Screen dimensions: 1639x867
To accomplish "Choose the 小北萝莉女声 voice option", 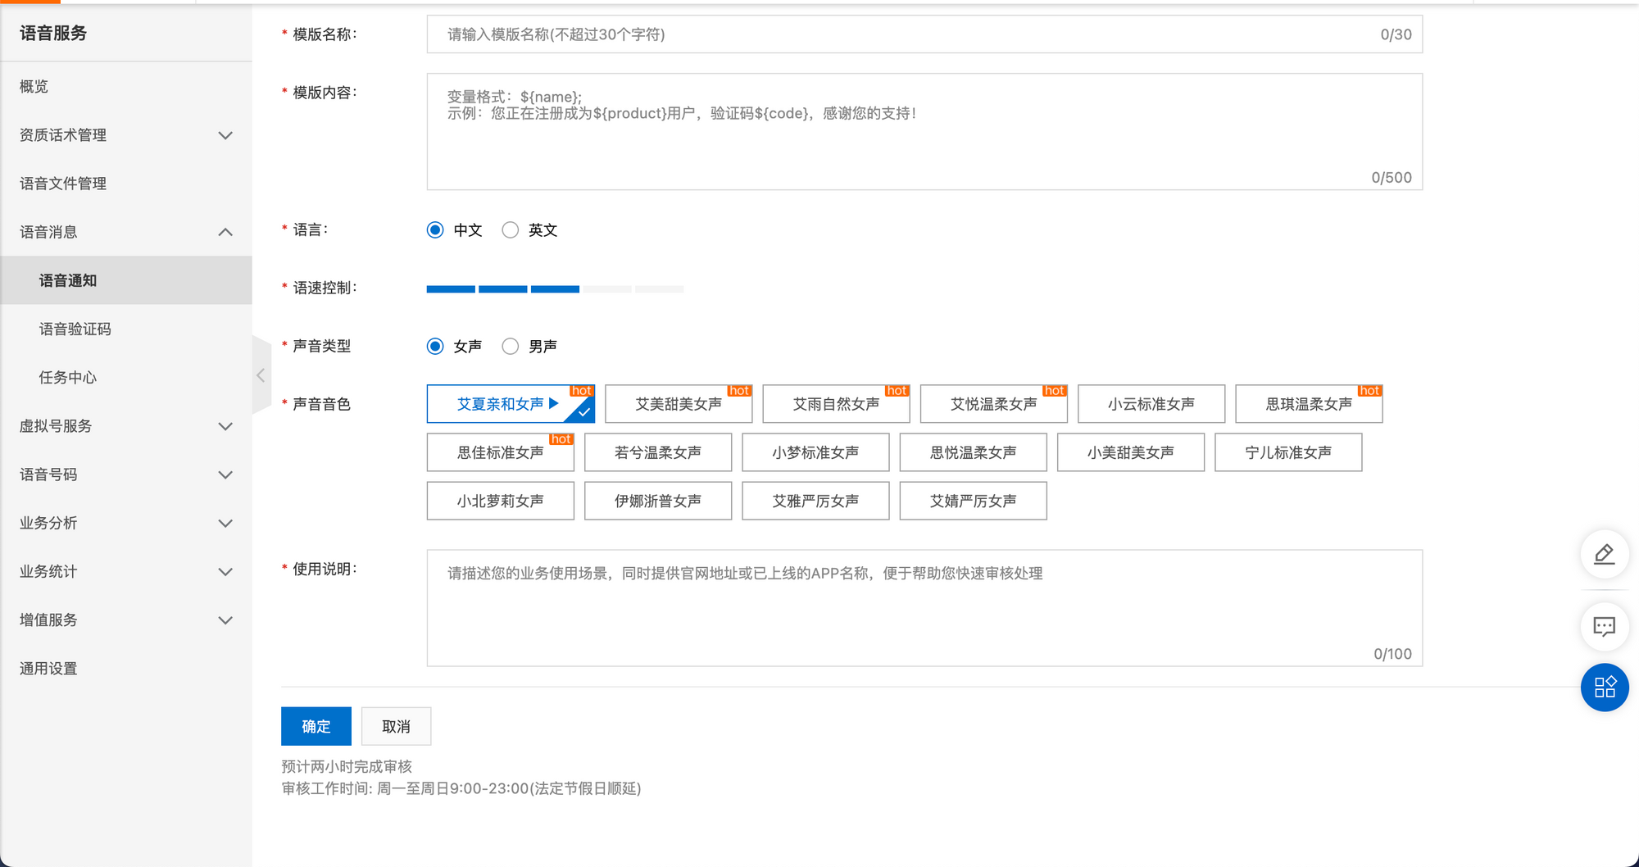I will click(x=500, y=501).
